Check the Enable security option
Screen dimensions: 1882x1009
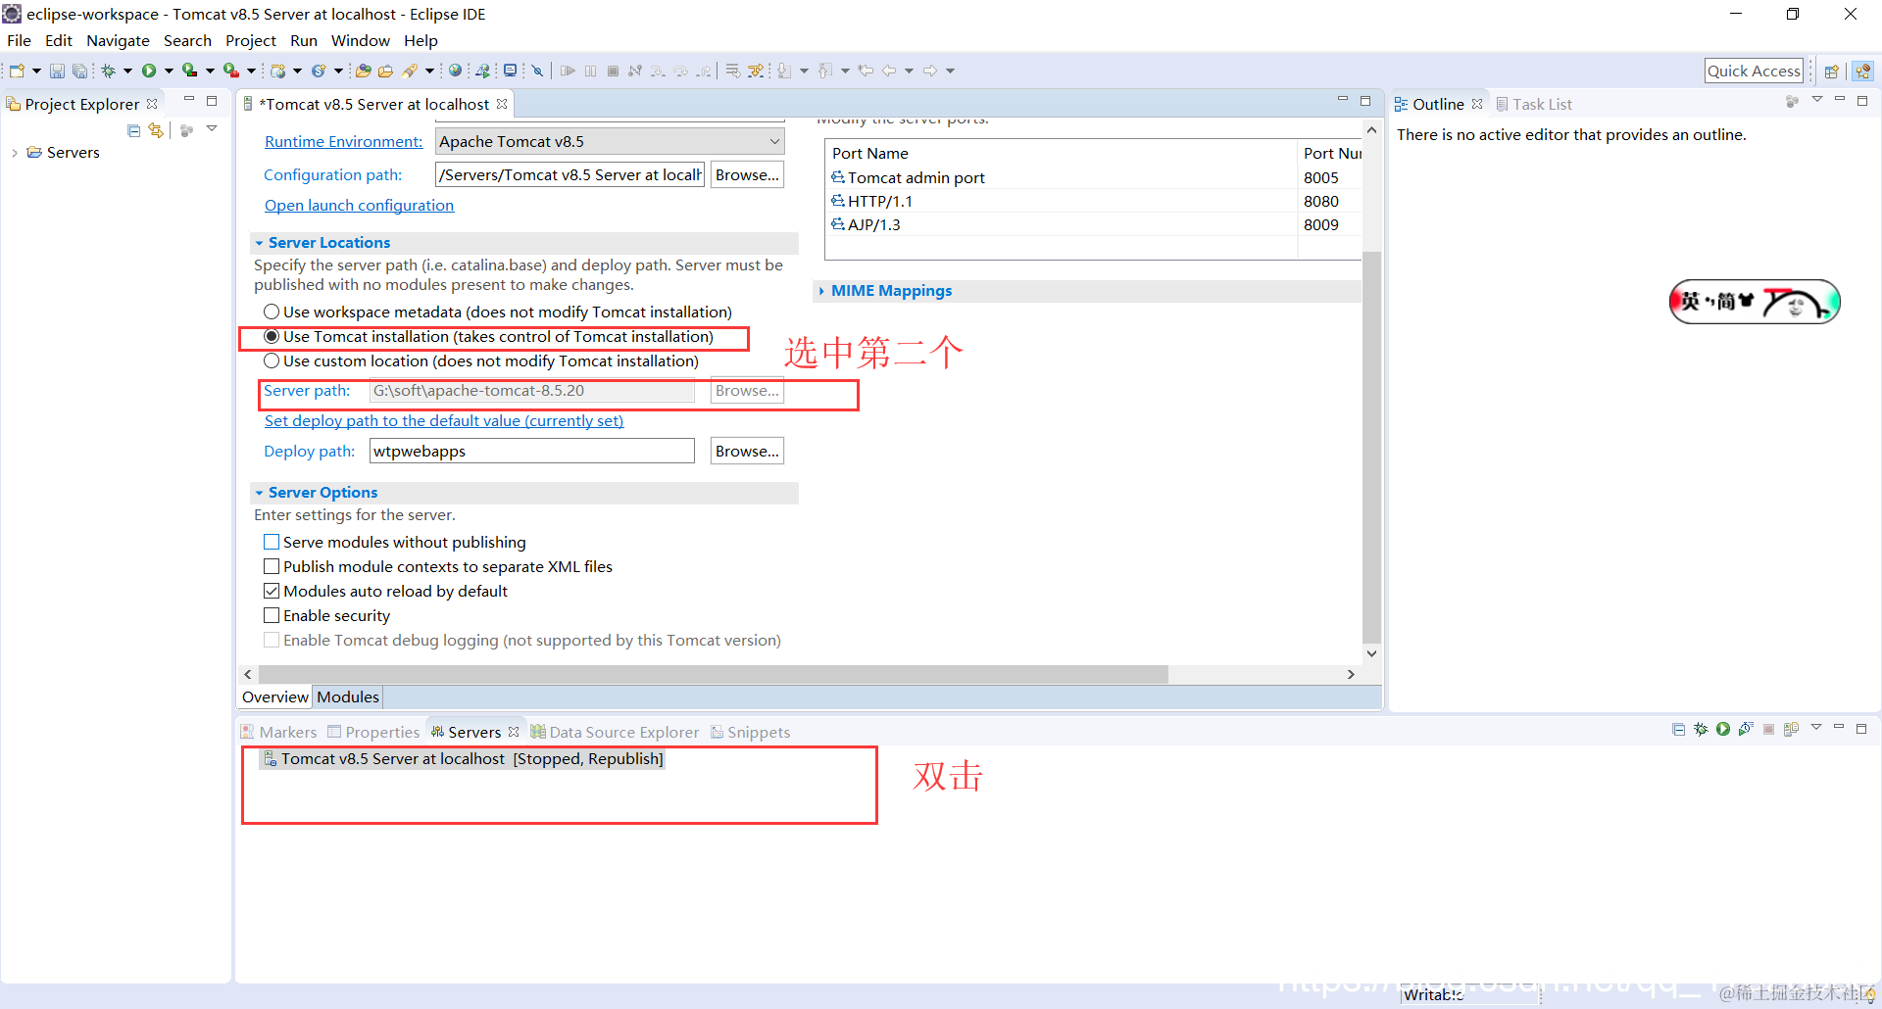[272, 615]
